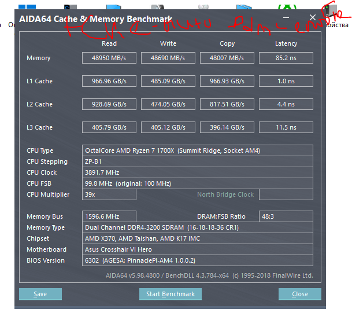The image size is (352, 313).
Task: Select L1 Cache Read 966.96 GB/s
Action: tap(109, 81)
